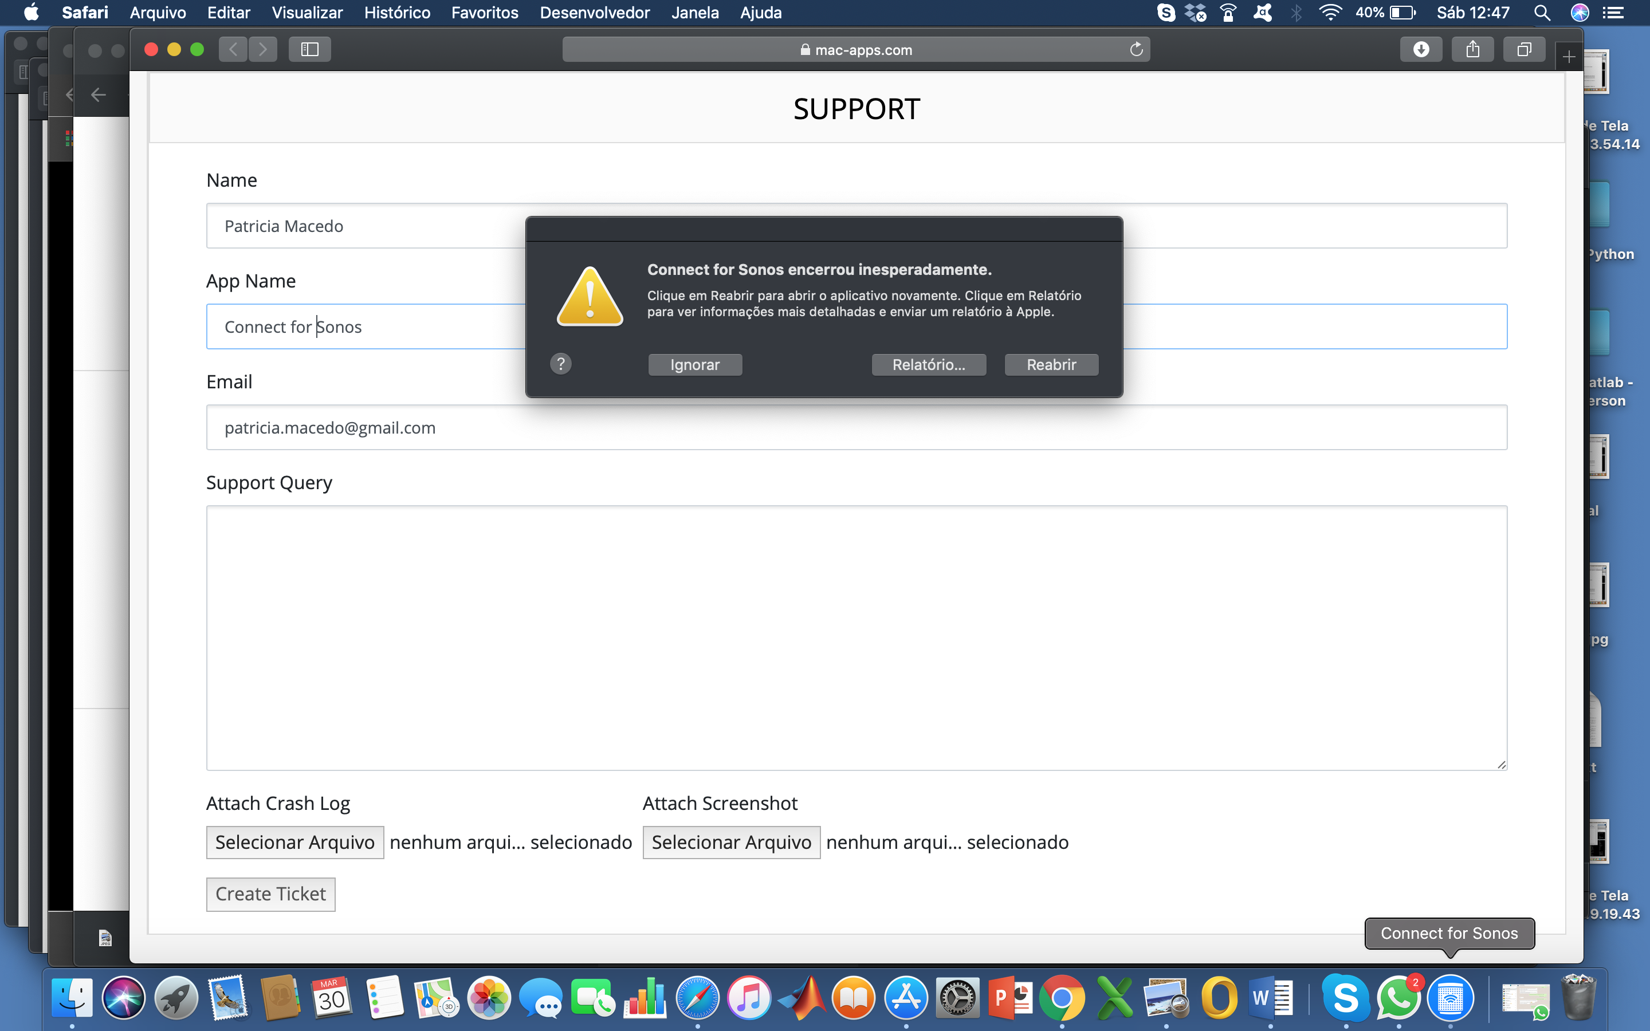Open FaceTime in the Dock
The image size is (1650, 1031).
[x=592, y=998]
